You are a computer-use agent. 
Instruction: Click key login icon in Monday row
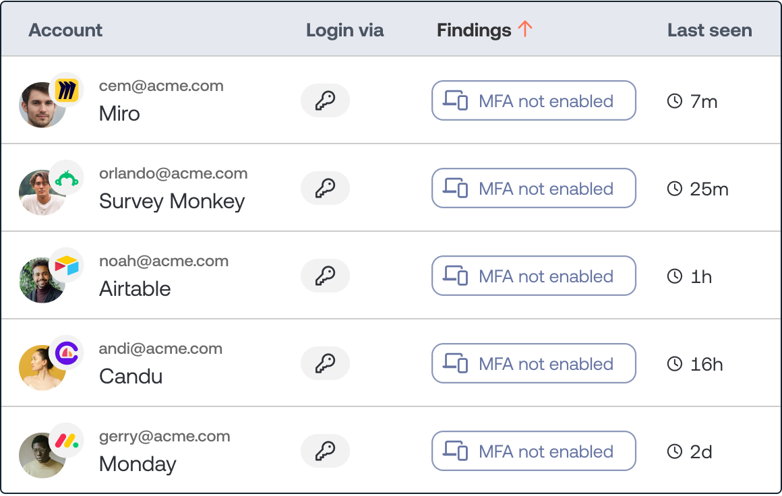(325, 452)
